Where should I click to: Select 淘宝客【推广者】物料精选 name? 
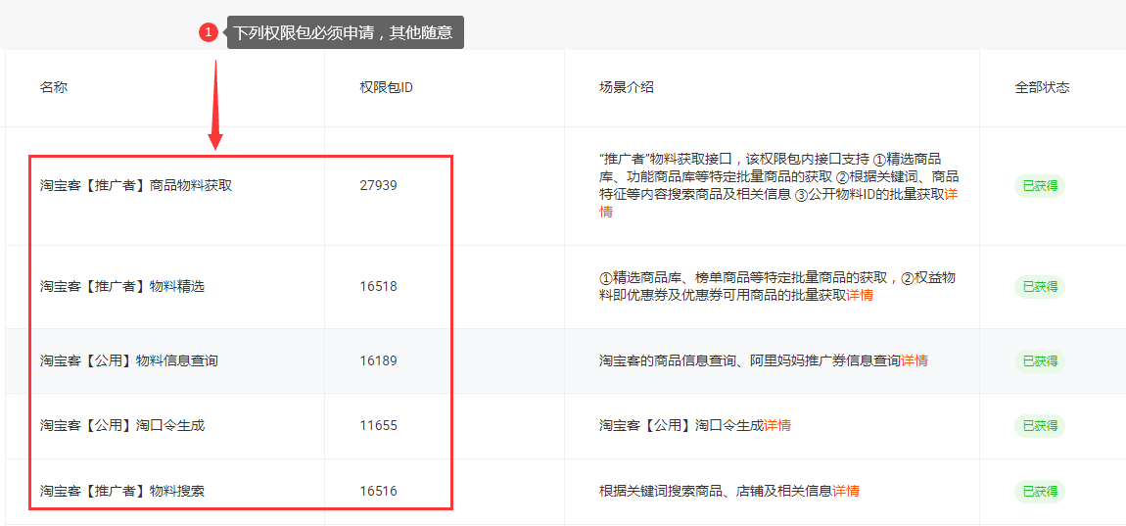[x=122, y=286]
